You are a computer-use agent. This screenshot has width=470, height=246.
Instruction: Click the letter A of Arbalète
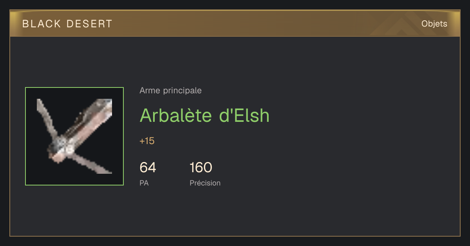pos(146,116)
